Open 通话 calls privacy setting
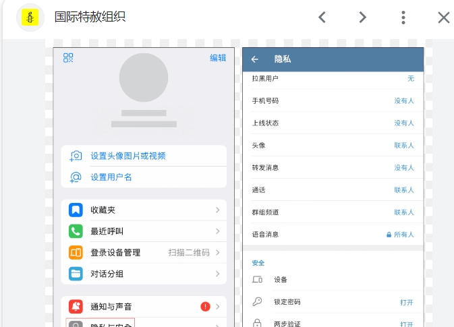This screenshot has width=454, height=327. 333,190
